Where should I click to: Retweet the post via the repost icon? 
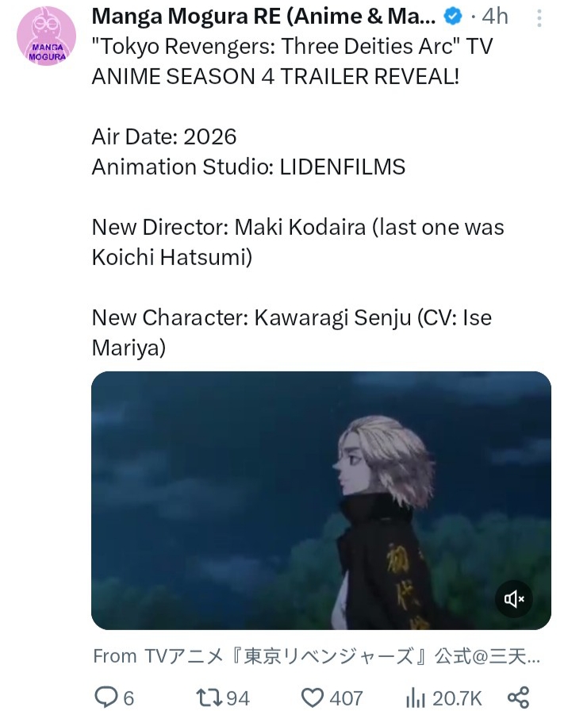click(209, 698)
